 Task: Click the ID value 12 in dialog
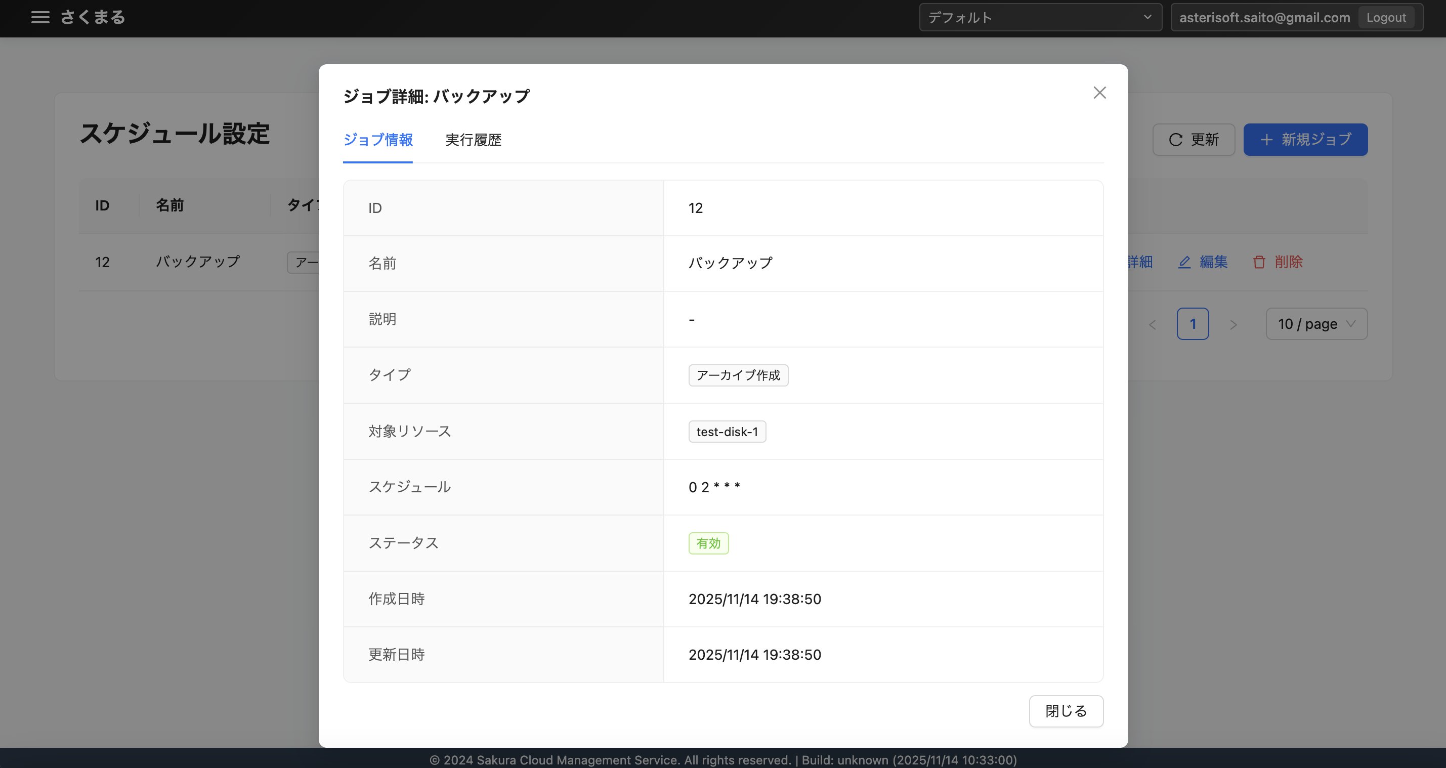point(696,208)
